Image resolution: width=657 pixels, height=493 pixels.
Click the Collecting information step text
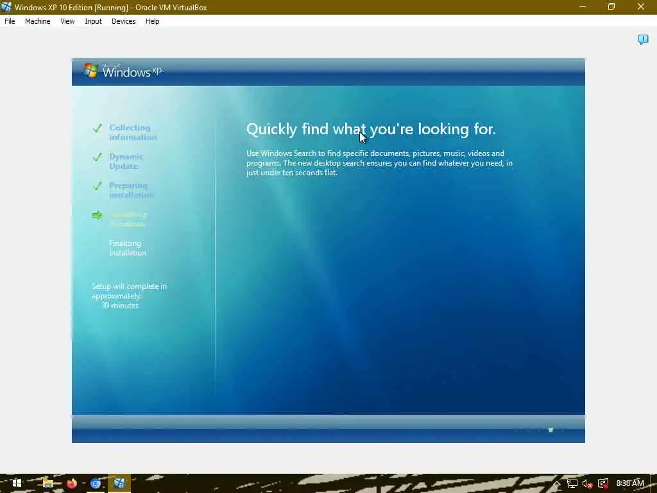click(132, 132)
